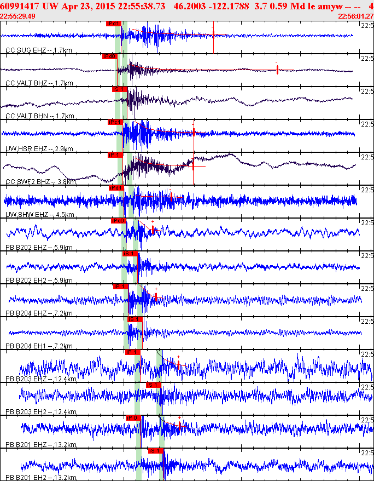
Task: Click the 'CC SUG EHZ -- 1.7km' station label
Action: tap(39, 50)
